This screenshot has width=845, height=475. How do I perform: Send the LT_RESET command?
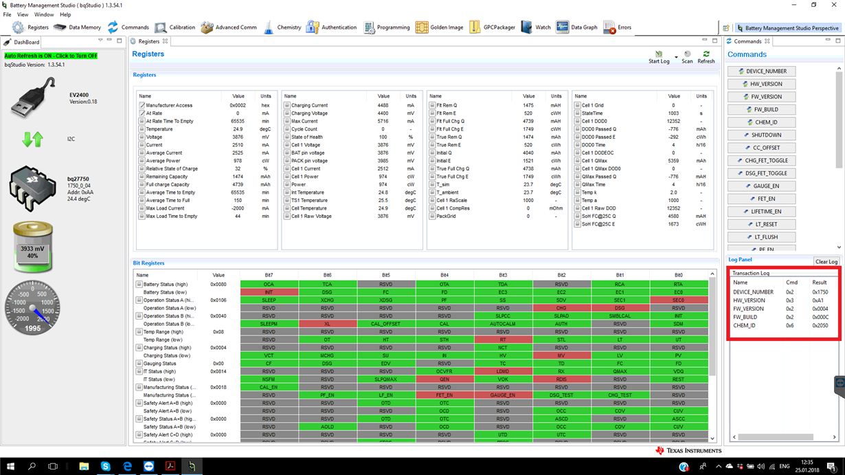[x=762, y=224]
